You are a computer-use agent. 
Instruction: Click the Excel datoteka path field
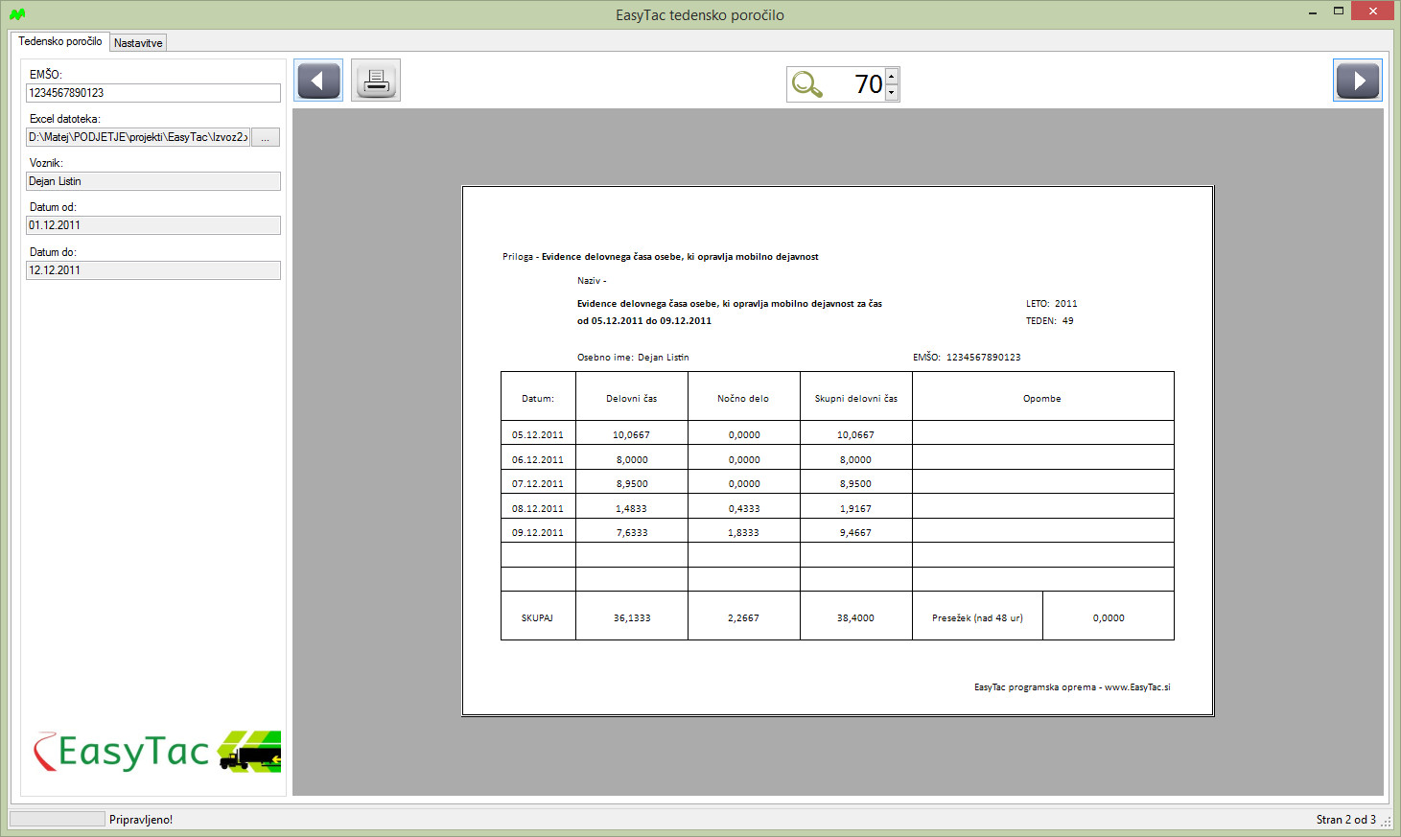(x=139, y=136)
